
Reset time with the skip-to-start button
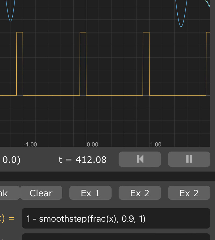pos(140,159)
